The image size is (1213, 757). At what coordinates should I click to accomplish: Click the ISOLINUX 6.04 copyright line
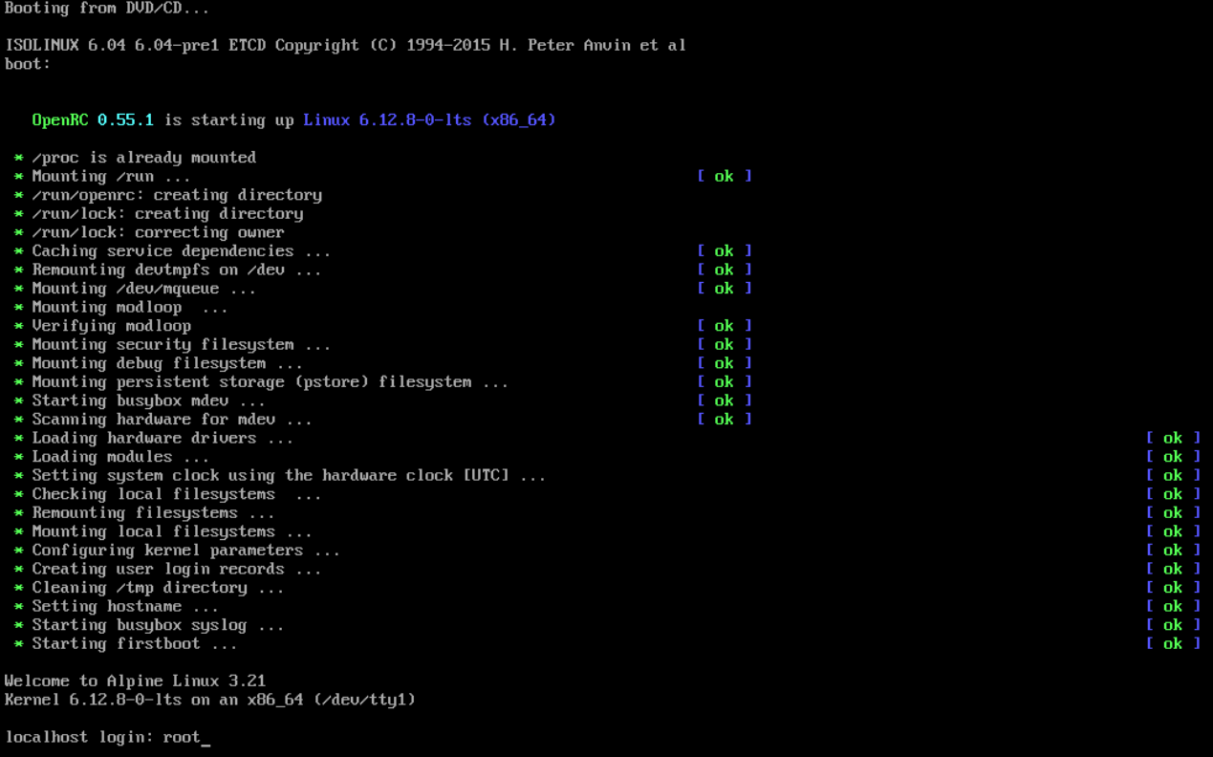tap(345, 45)
